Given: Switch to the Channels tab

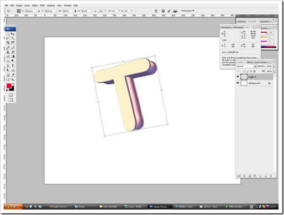Looking at the screenshot, I should click(265, 22).
